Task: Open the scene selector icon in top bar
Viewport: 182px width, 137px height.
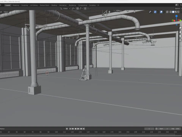Action: click(x=177, y=5)
